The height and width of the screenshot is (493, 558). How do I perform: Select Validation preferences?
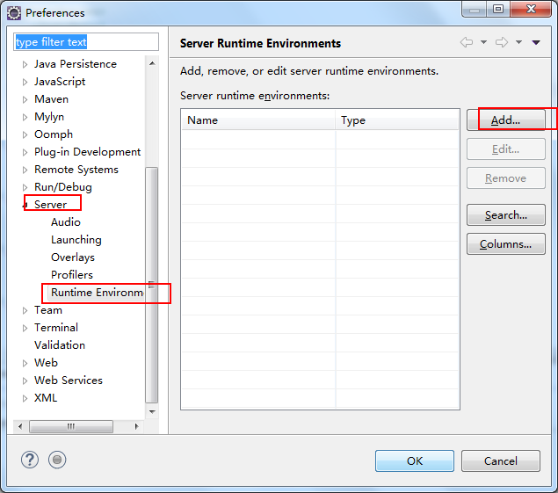pos(60,344)
